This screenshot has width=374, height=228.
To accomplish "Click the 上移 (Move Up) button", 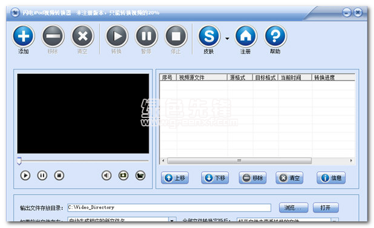I will (x=175, y=178).
